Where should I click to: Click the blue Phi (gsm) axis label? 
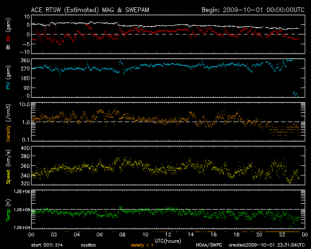click(8, 79)
